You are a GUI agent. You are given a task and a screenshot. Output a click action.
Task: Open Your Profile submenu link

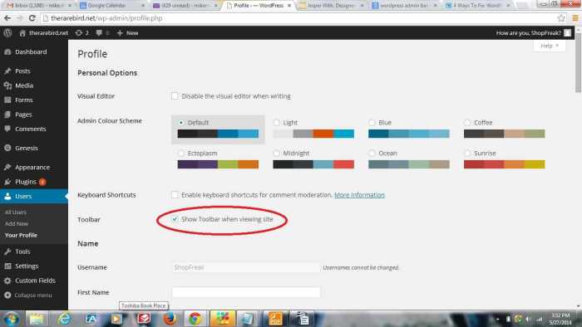coord(21,235)
